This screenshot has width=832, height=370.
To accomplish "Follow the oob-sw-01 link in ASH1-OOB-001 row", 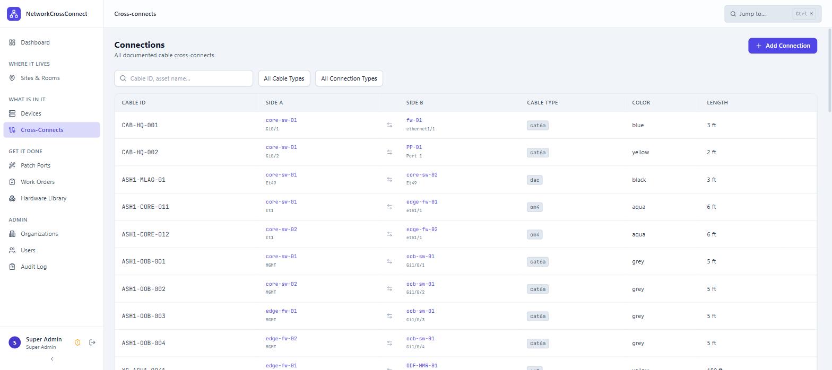I will (x=420, y=257).
